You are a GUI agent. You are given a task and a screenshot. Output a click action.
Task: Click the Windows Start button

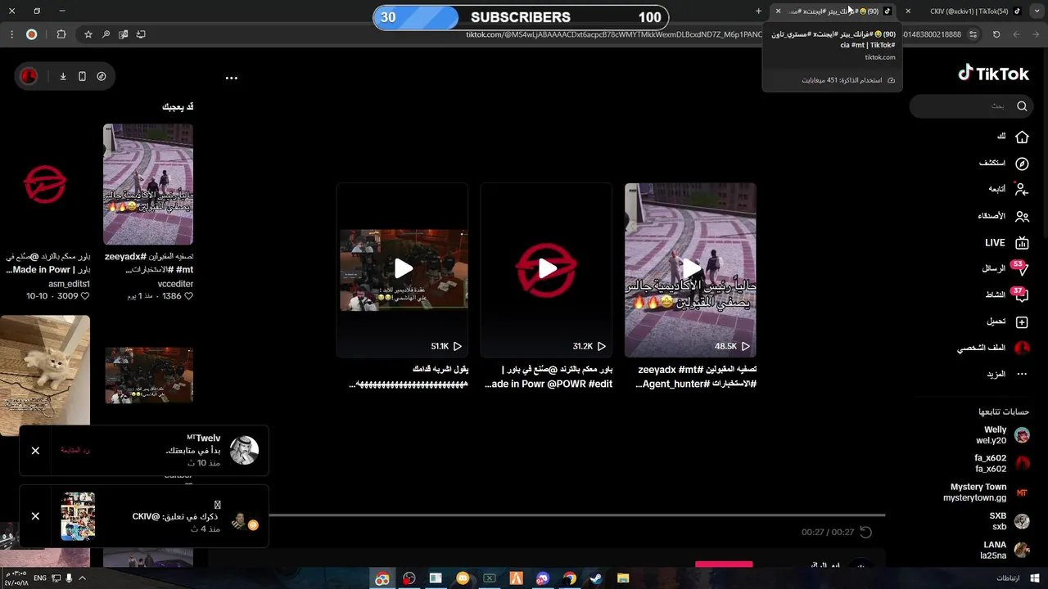click(x=1034, y=578)
